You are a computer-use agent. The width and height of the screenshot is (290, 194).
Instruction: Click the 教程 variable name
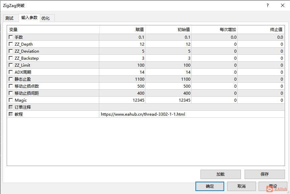pos(19,114)
